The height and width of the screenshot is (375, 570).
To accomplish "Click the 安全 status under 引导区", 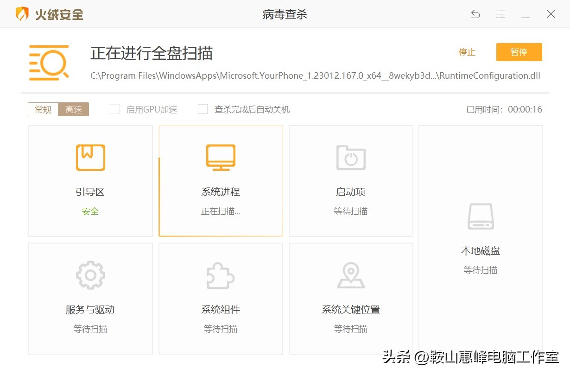I will (x=90, y=212).
